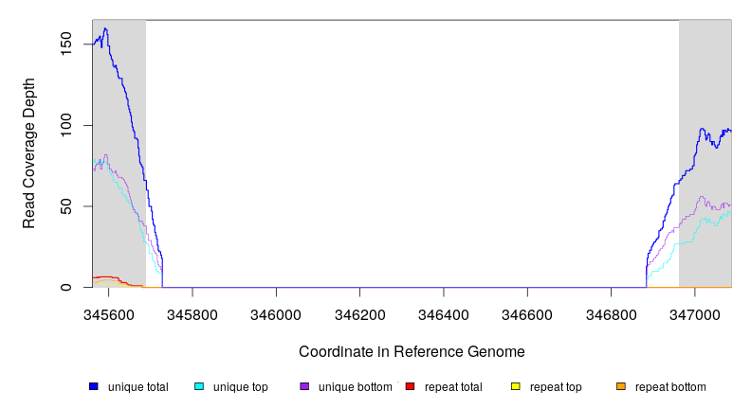Click the 346400 x-axis tick label
This screenshot has width=751, height=409.
(444, 311)
